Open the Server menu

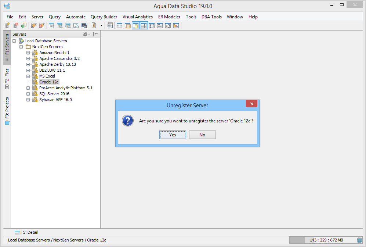click(37, 17)
